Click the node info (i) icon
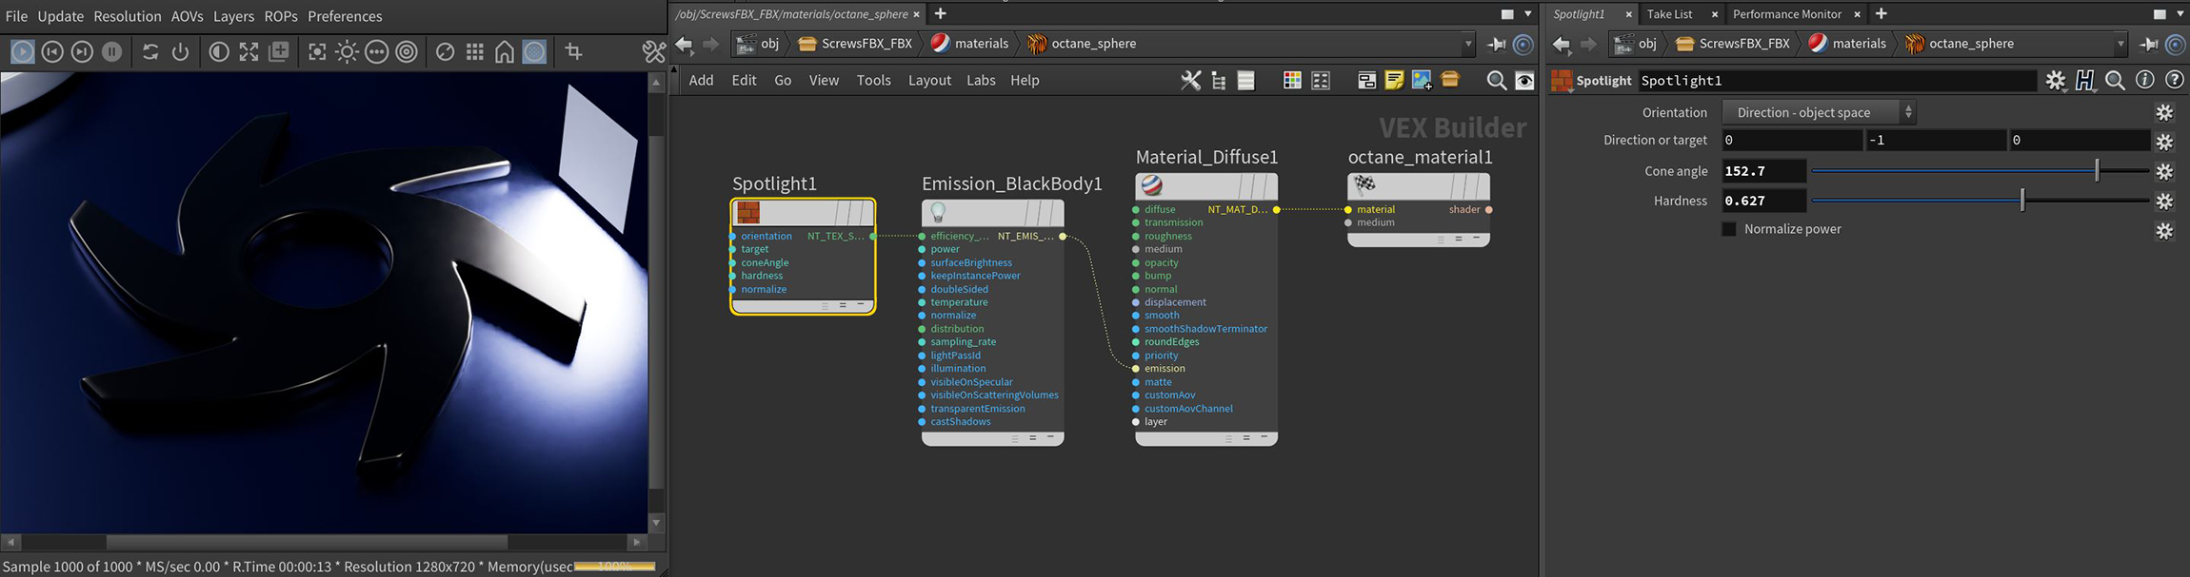The height and width of the screenshot is (577, 2190). pos(2144,81)
